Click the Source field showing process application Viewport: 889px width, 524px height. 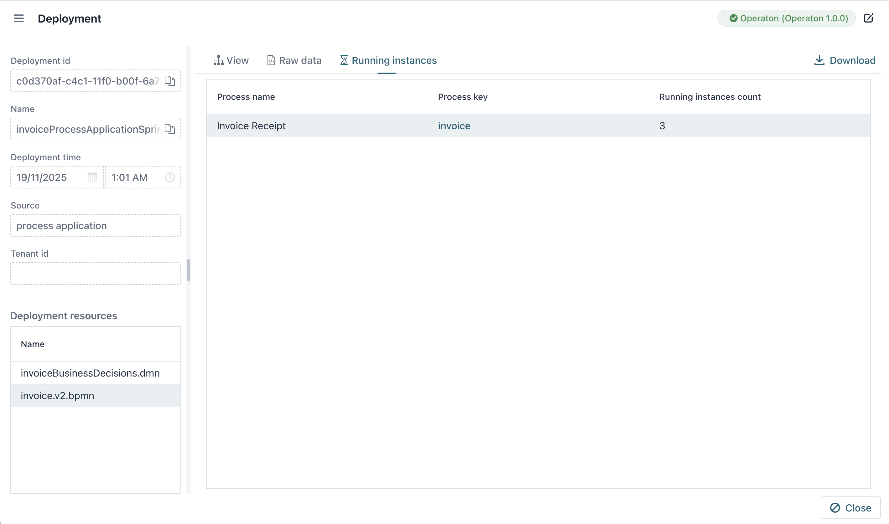point(95,225)
